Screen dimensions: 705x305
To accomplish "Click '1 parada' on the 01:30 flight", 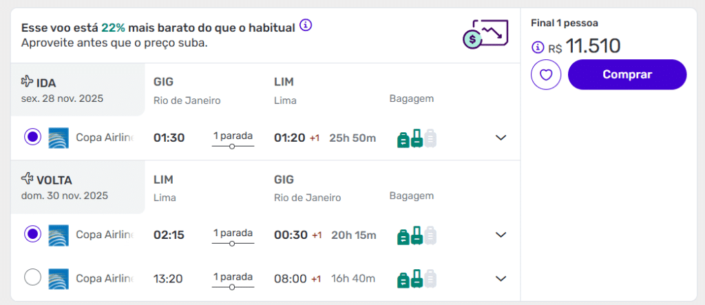I will 233,136.
